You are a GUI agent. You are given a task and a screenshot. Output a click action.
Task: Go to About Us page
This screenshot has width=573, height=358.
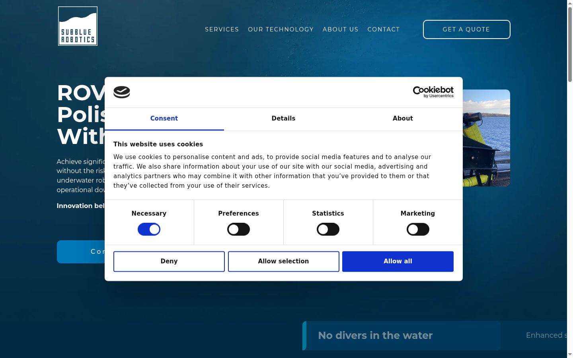click(x=340, y=29)
